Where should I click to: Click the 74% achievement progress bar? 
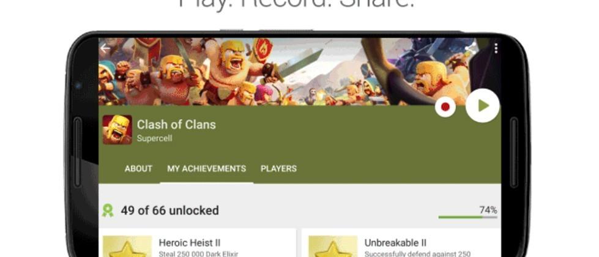click(467, 217)
